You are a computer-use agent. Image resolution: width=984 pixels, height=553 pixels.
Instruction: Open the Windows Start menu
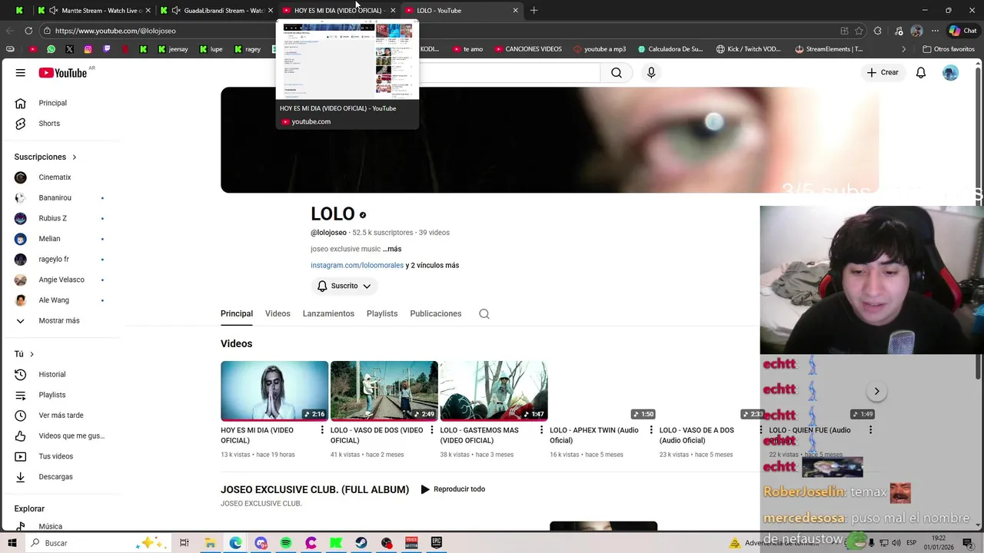click(x=12, y=543)
